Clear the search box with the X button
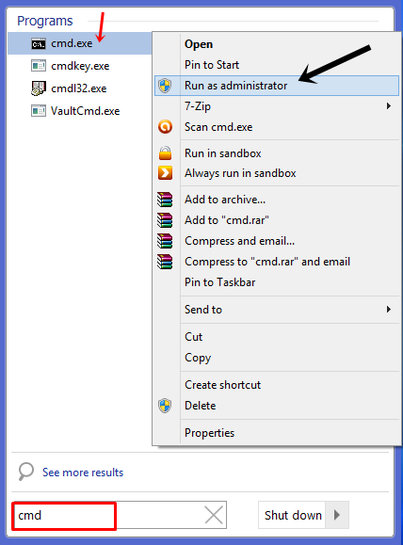Image resolution: width=403 pixels, height=545 pixels. 214,515
